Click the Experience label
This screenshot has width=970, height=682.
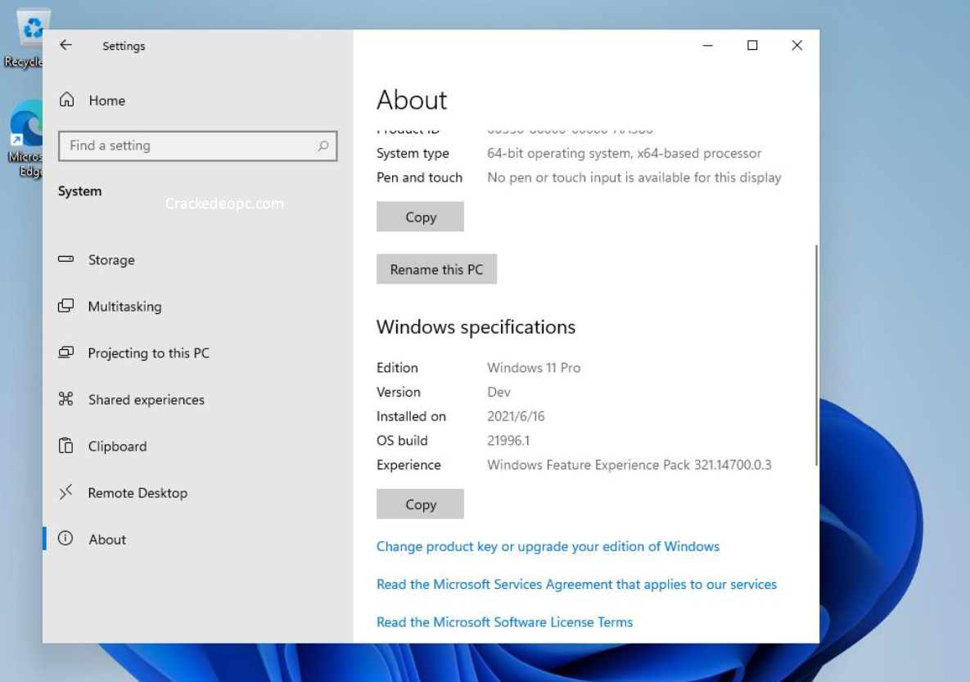409,464
